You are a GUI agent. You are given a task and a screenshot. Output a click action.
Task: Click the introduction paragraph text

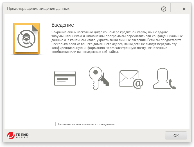click(x=117, y=42)
